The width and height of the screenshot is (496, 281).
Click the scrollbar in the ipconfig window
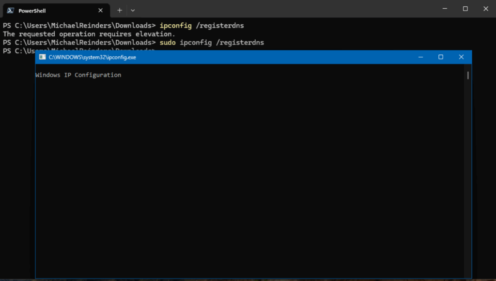pos(467,75)
